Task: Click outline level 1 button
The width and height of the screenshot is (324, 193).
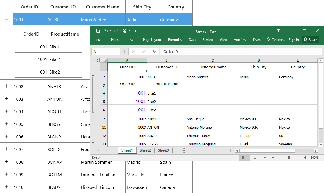Action: (93, 60)
